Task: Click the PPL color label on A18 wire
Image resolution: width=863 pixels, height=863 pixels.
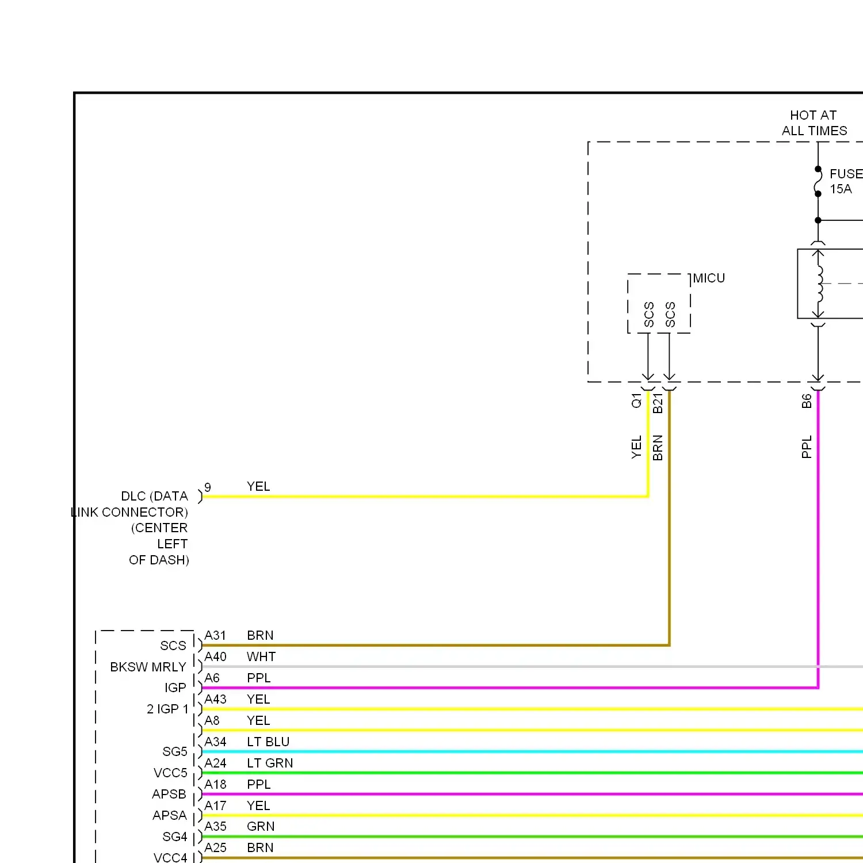Action: (258, 784)
